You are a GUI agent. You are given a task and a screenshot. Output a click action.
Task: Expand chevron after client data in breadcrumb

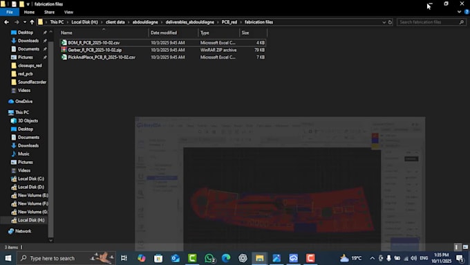click(129, 22)
